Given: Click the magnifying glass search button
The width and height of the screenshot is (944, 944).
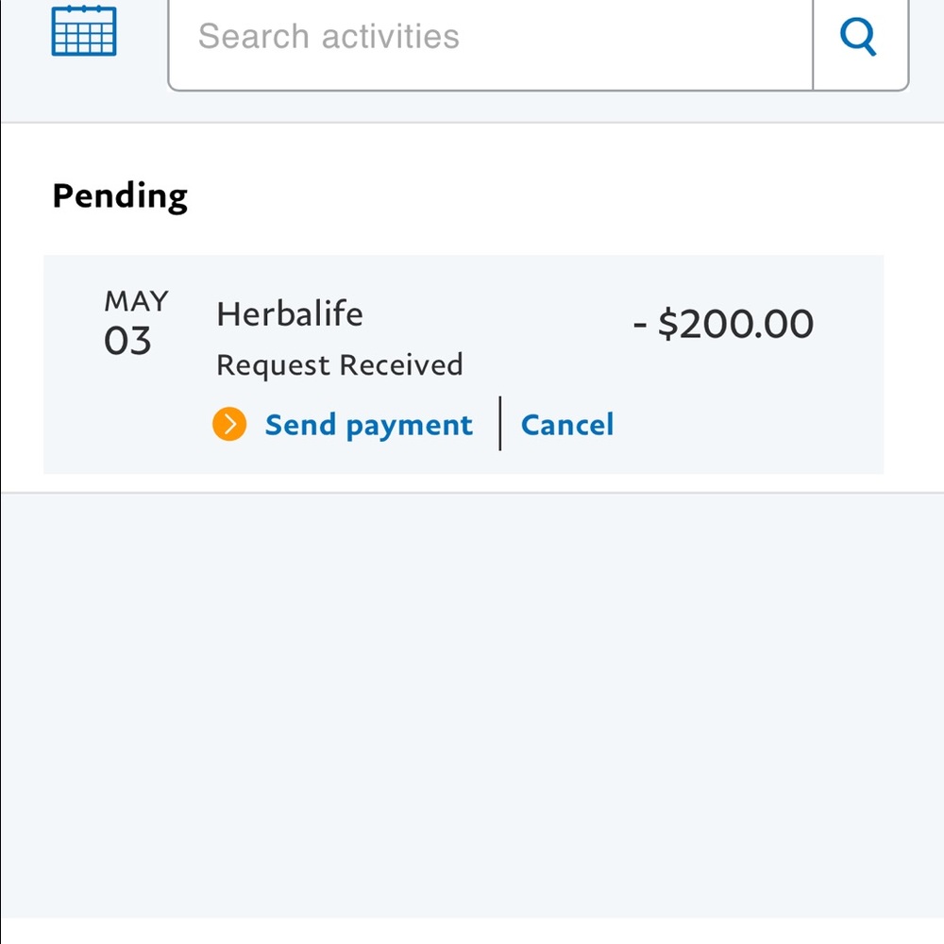Looking at the screenshot, I should point(859,39).
